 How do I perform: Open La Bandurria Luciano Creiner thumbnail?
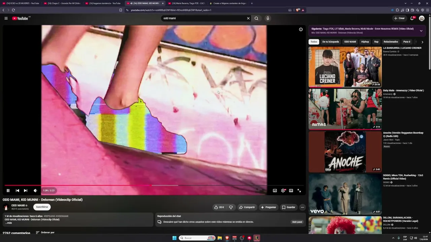(345, 67)
